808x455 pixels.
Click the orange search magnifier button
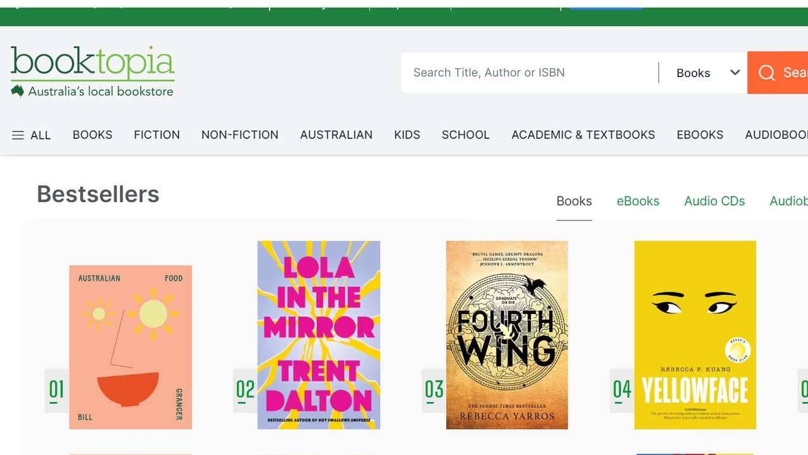point(778,73)
